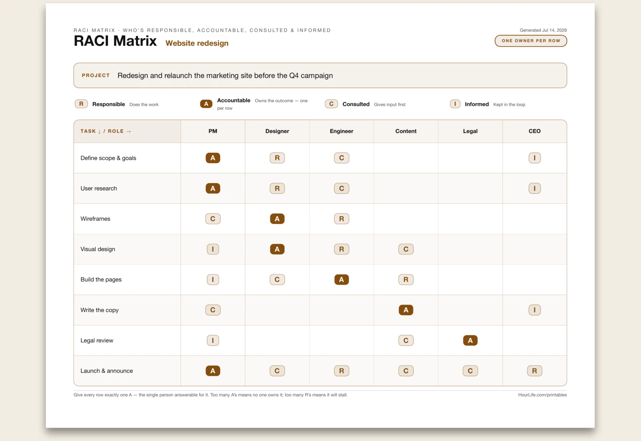The image size is (641, 441).
Task: Click the Content column header
Action: [406, 131]
